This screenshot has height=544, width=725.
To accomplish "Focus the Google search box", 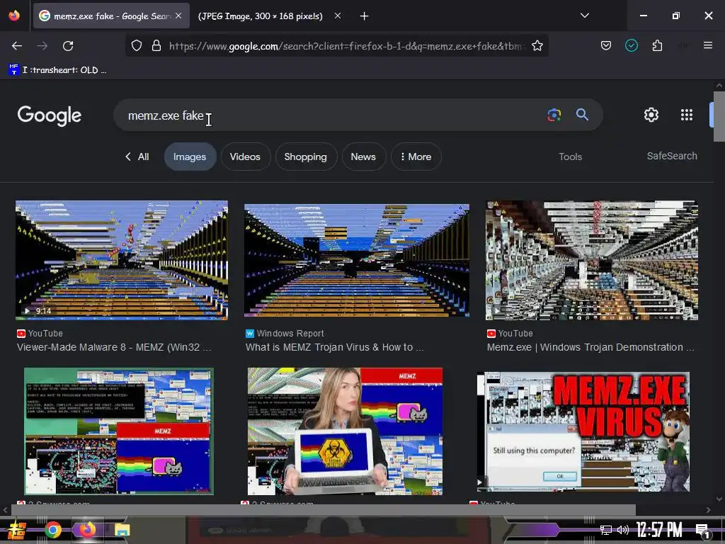I will [x=333, y=115].
